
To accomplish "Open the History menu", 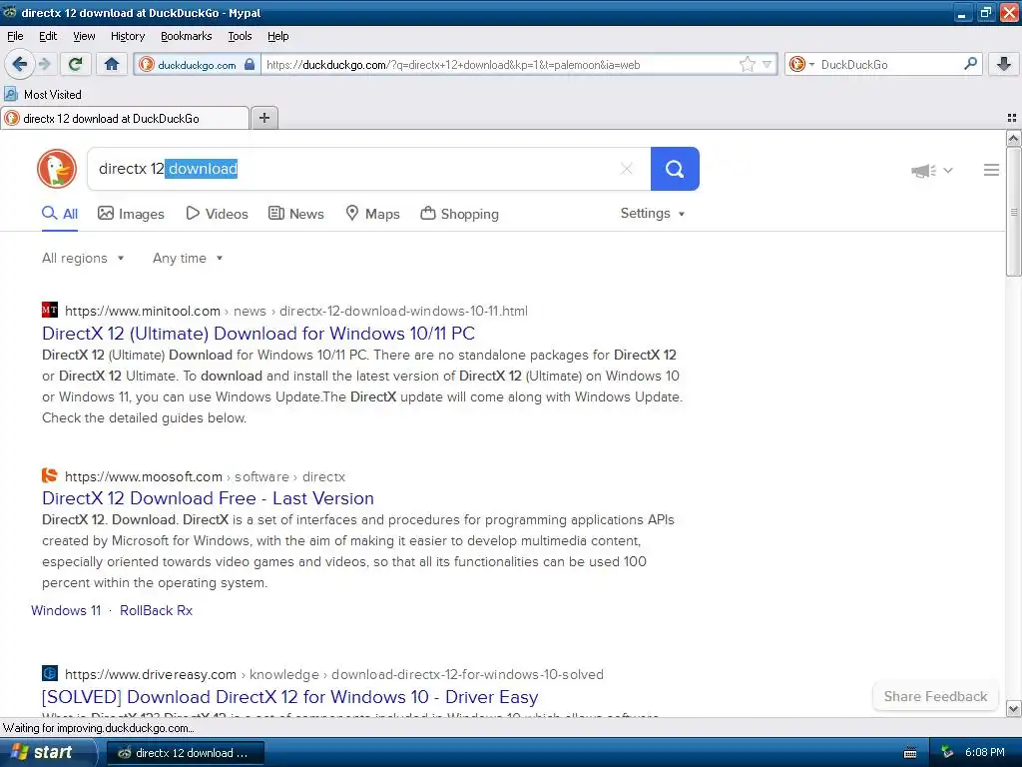I will tap(128, 36).
